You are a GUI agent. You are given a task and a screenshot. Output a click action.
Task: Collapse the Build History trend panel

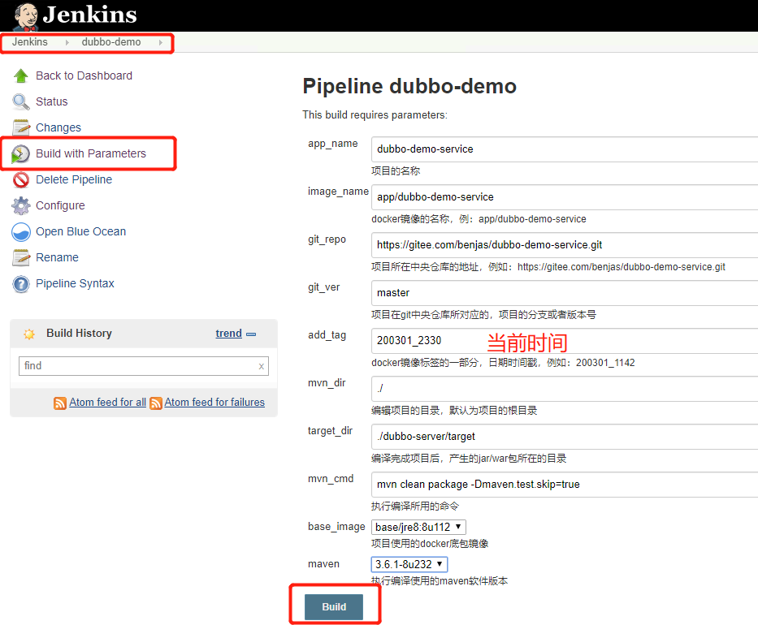251,334
